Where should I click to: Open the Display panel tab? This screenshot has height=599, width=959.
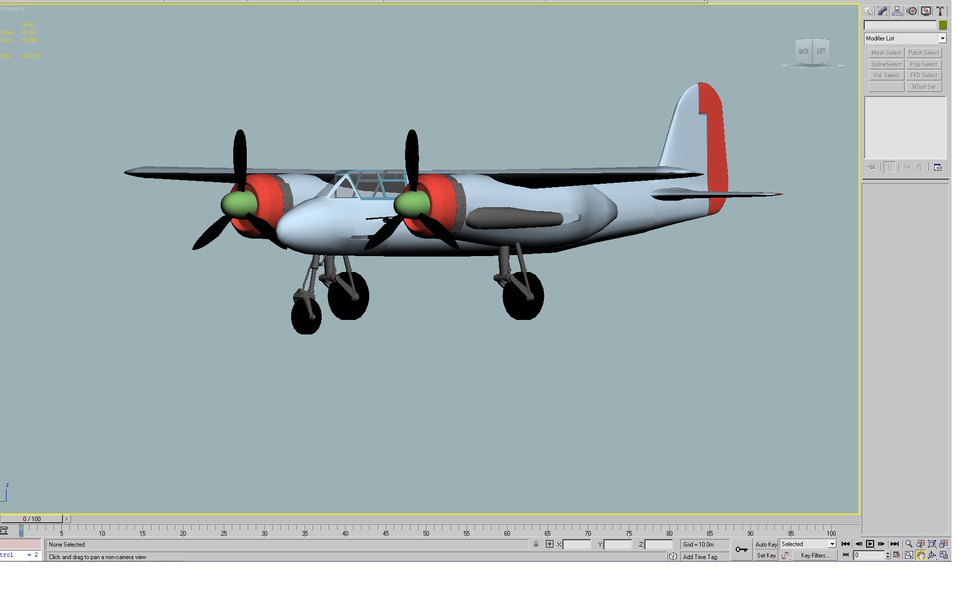click(x=926, y=11)
